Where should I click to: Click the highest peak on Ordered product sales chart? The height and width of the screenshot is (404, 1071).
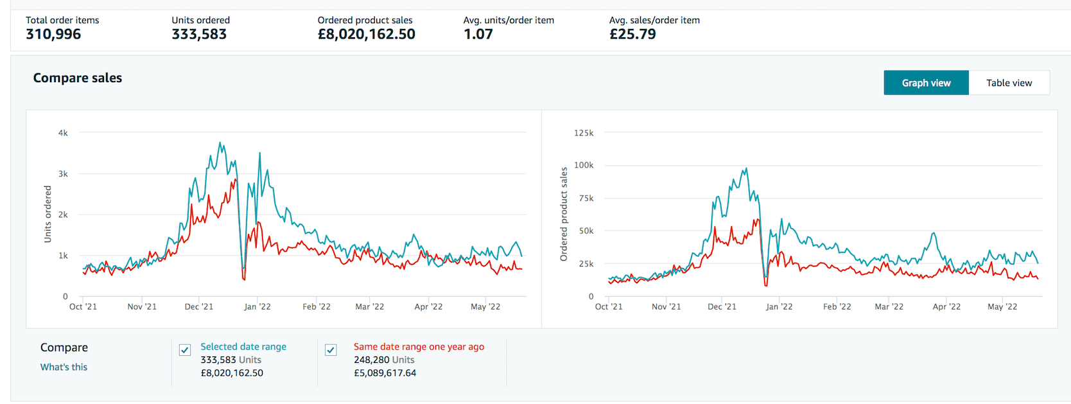tap(745, 169)
